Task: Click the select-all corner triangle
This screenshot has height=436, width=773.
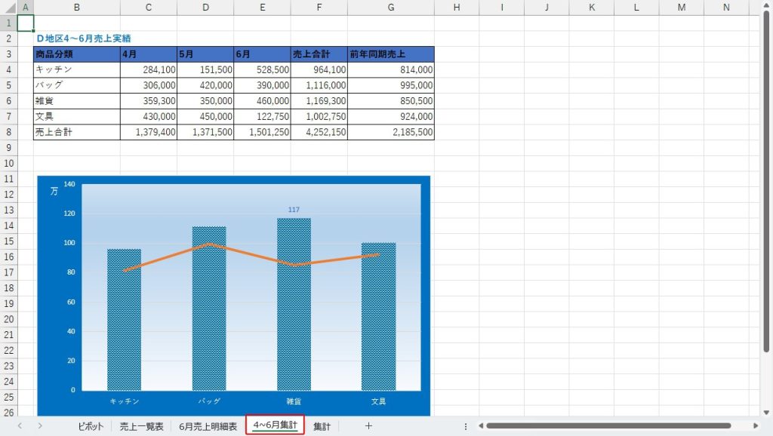Action: [8, 8]
